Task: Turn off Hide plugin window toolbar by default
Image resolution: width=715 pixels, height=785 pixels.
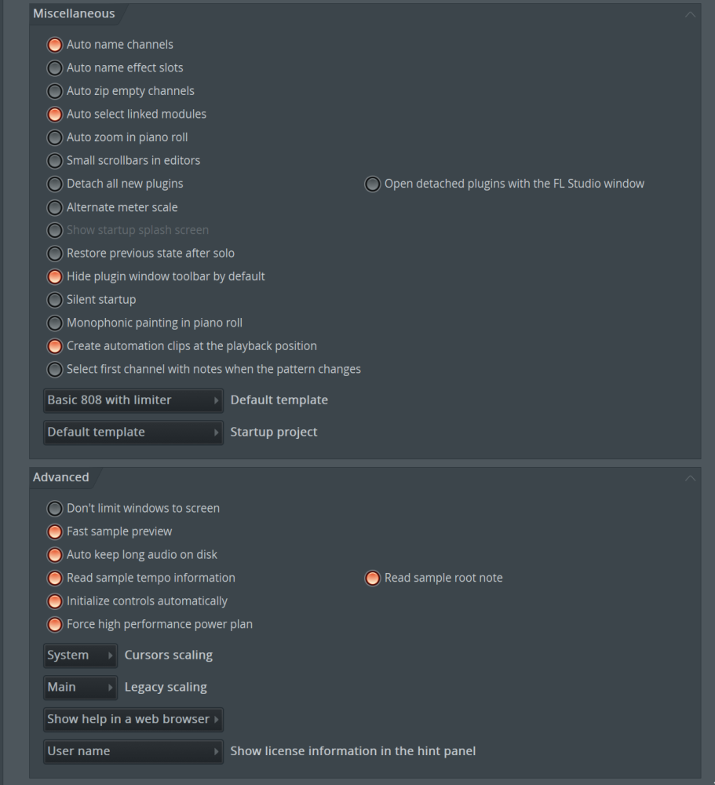Action: pos(55,276)
